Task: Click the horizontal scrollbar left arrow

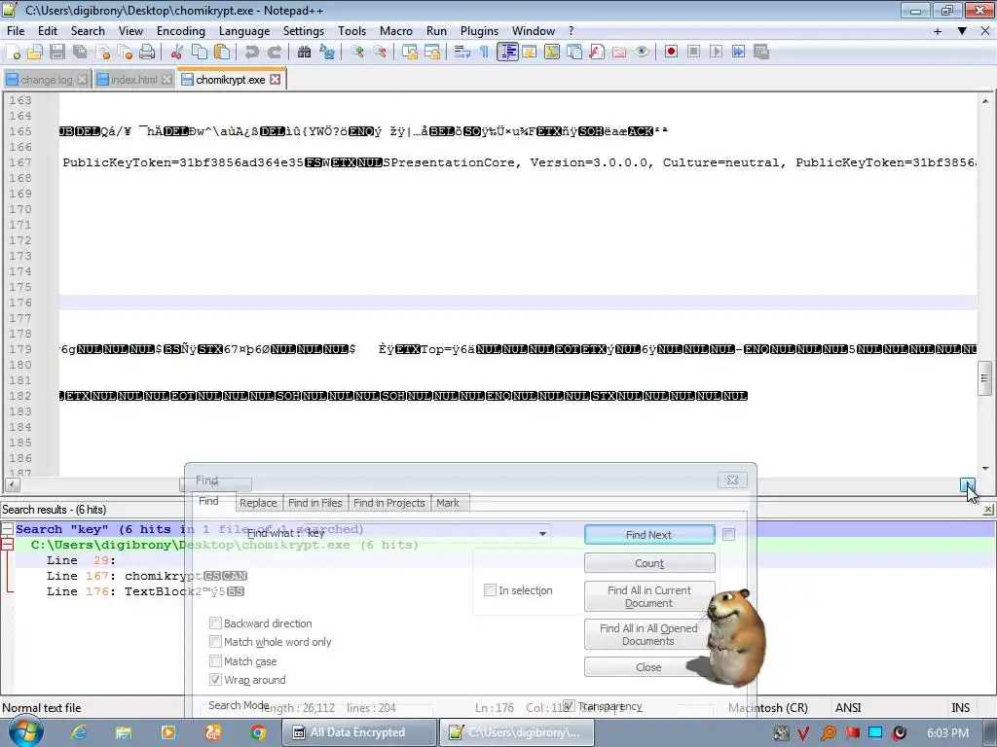Action: coord(12,485)
